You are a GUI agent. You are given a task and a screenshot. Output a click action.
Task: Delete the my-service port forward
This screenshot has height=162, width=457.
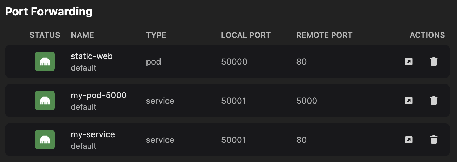434,140
